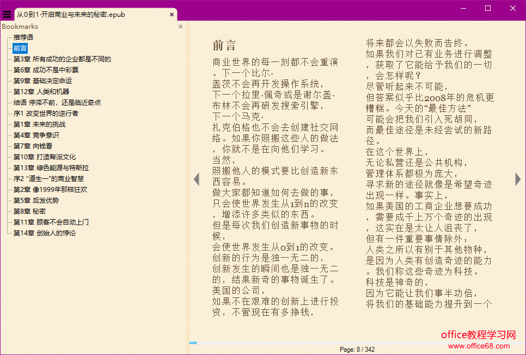Select the 从0到1 epub tab
The height and width of the screenshot is (355, 526).
point(71,15)
